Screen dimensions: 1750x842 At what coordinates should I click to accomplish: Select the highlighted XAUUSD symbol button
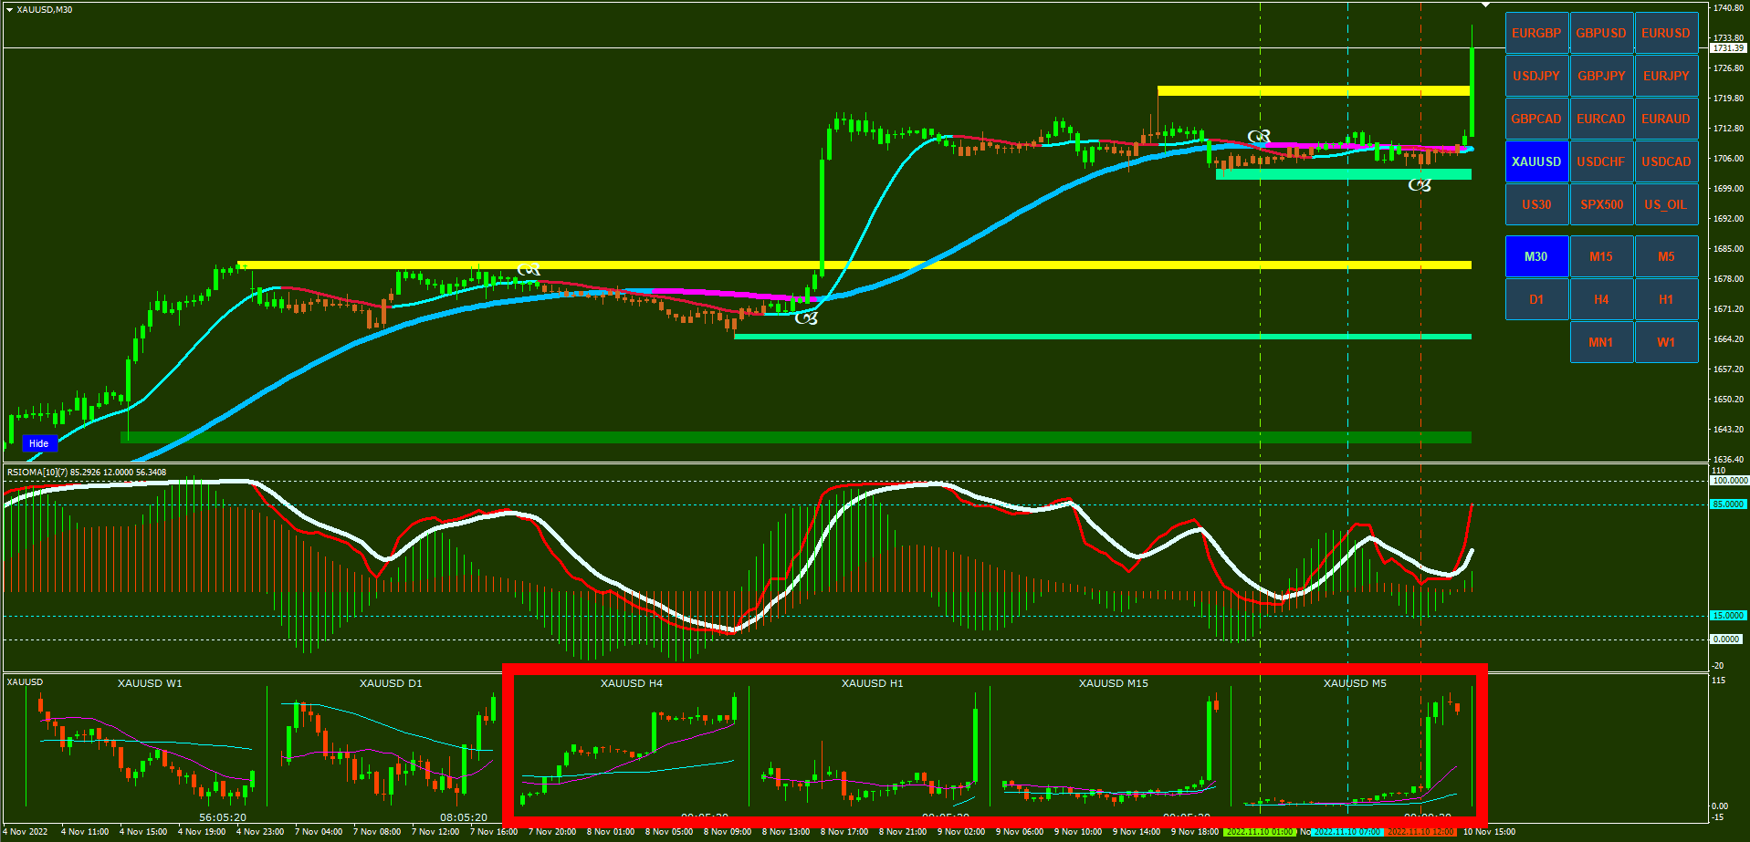tap(1536, 161)
